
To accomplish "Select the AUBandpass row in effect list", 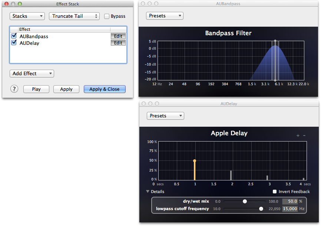I will pos(68,36).
